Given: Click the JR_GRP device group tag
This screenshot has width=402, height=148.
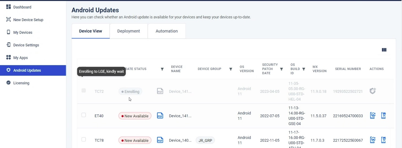Looking at the screenshot, I should coord(205,141).
